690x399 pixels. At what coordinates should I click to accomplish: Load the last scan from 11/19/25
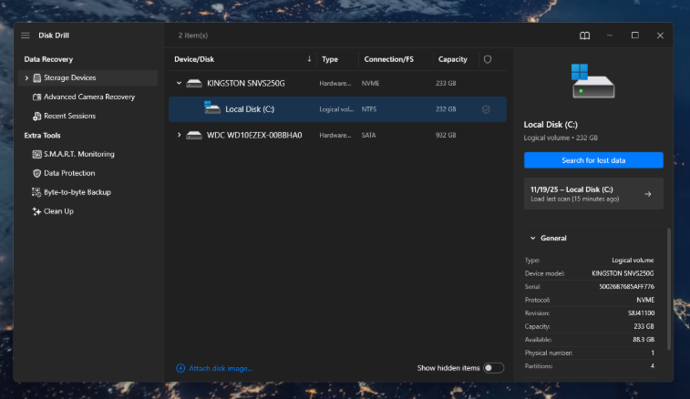point(593,194)
